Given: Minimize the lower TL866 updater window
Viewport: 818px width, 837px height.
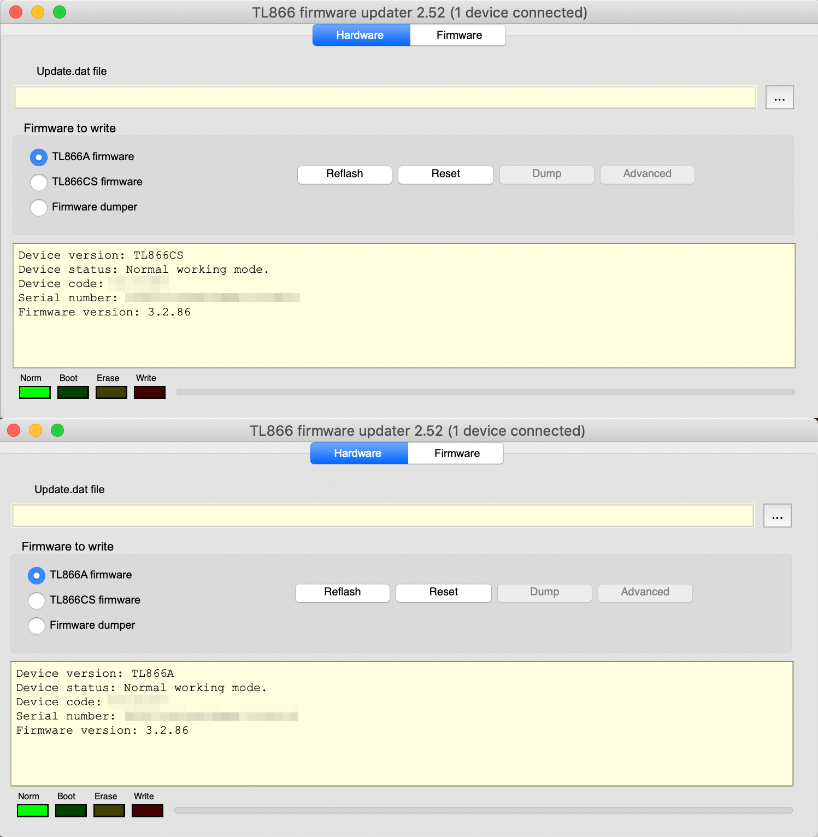Looking at the screenshot, I should [36, 430].
